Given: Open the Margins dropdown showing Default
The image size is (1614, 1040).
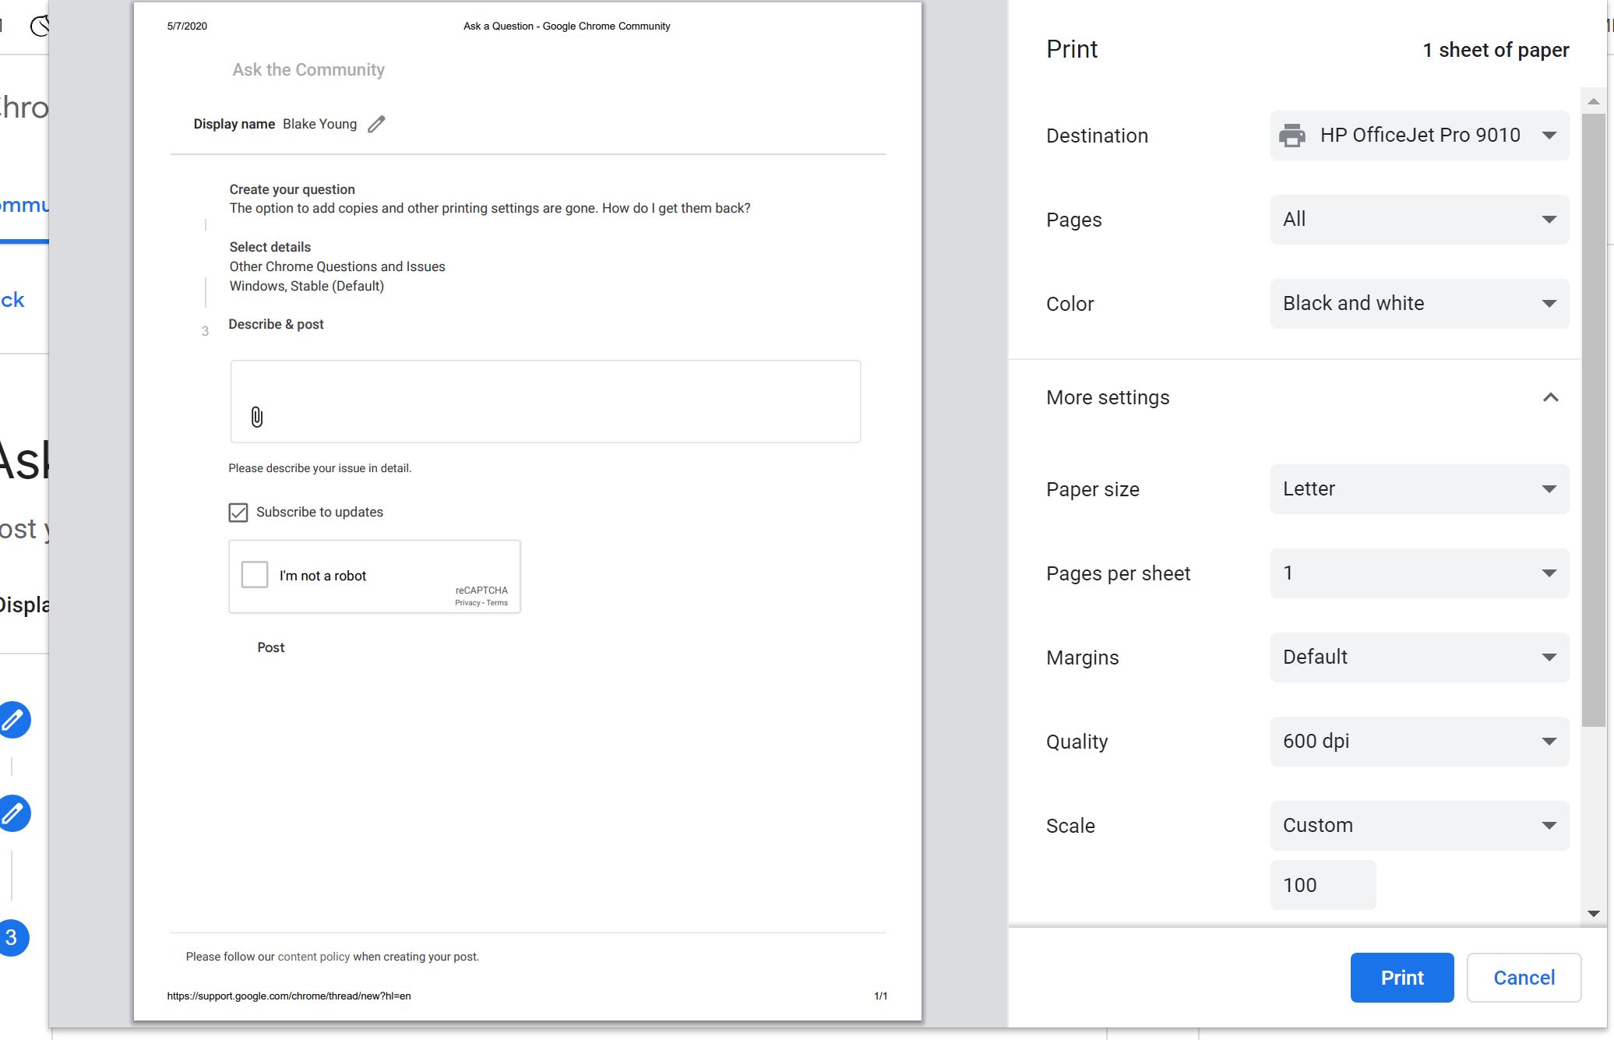Looking at the screenshot, I should [x=1419, y=657].
